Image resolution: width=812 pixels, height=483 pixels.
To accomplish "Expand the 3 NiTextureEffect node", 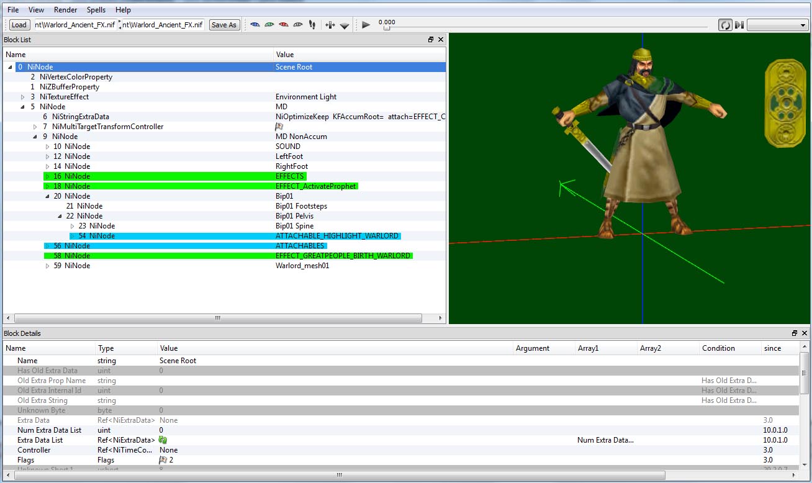I will pos(23,97).
